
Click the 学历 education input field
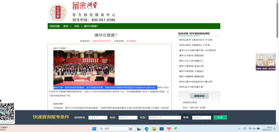click(x=165, y=117)
